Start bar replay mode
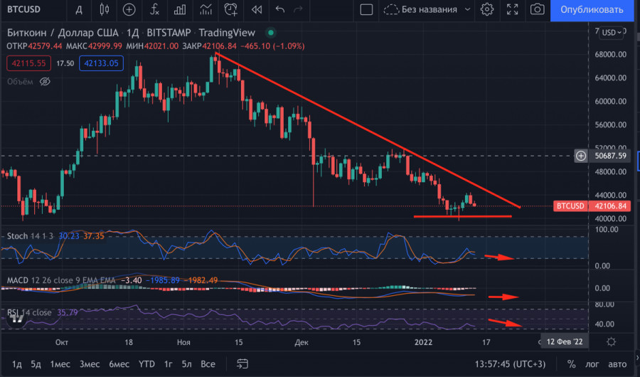Screen dimensions: 640x377 click(x=256, y=9)
